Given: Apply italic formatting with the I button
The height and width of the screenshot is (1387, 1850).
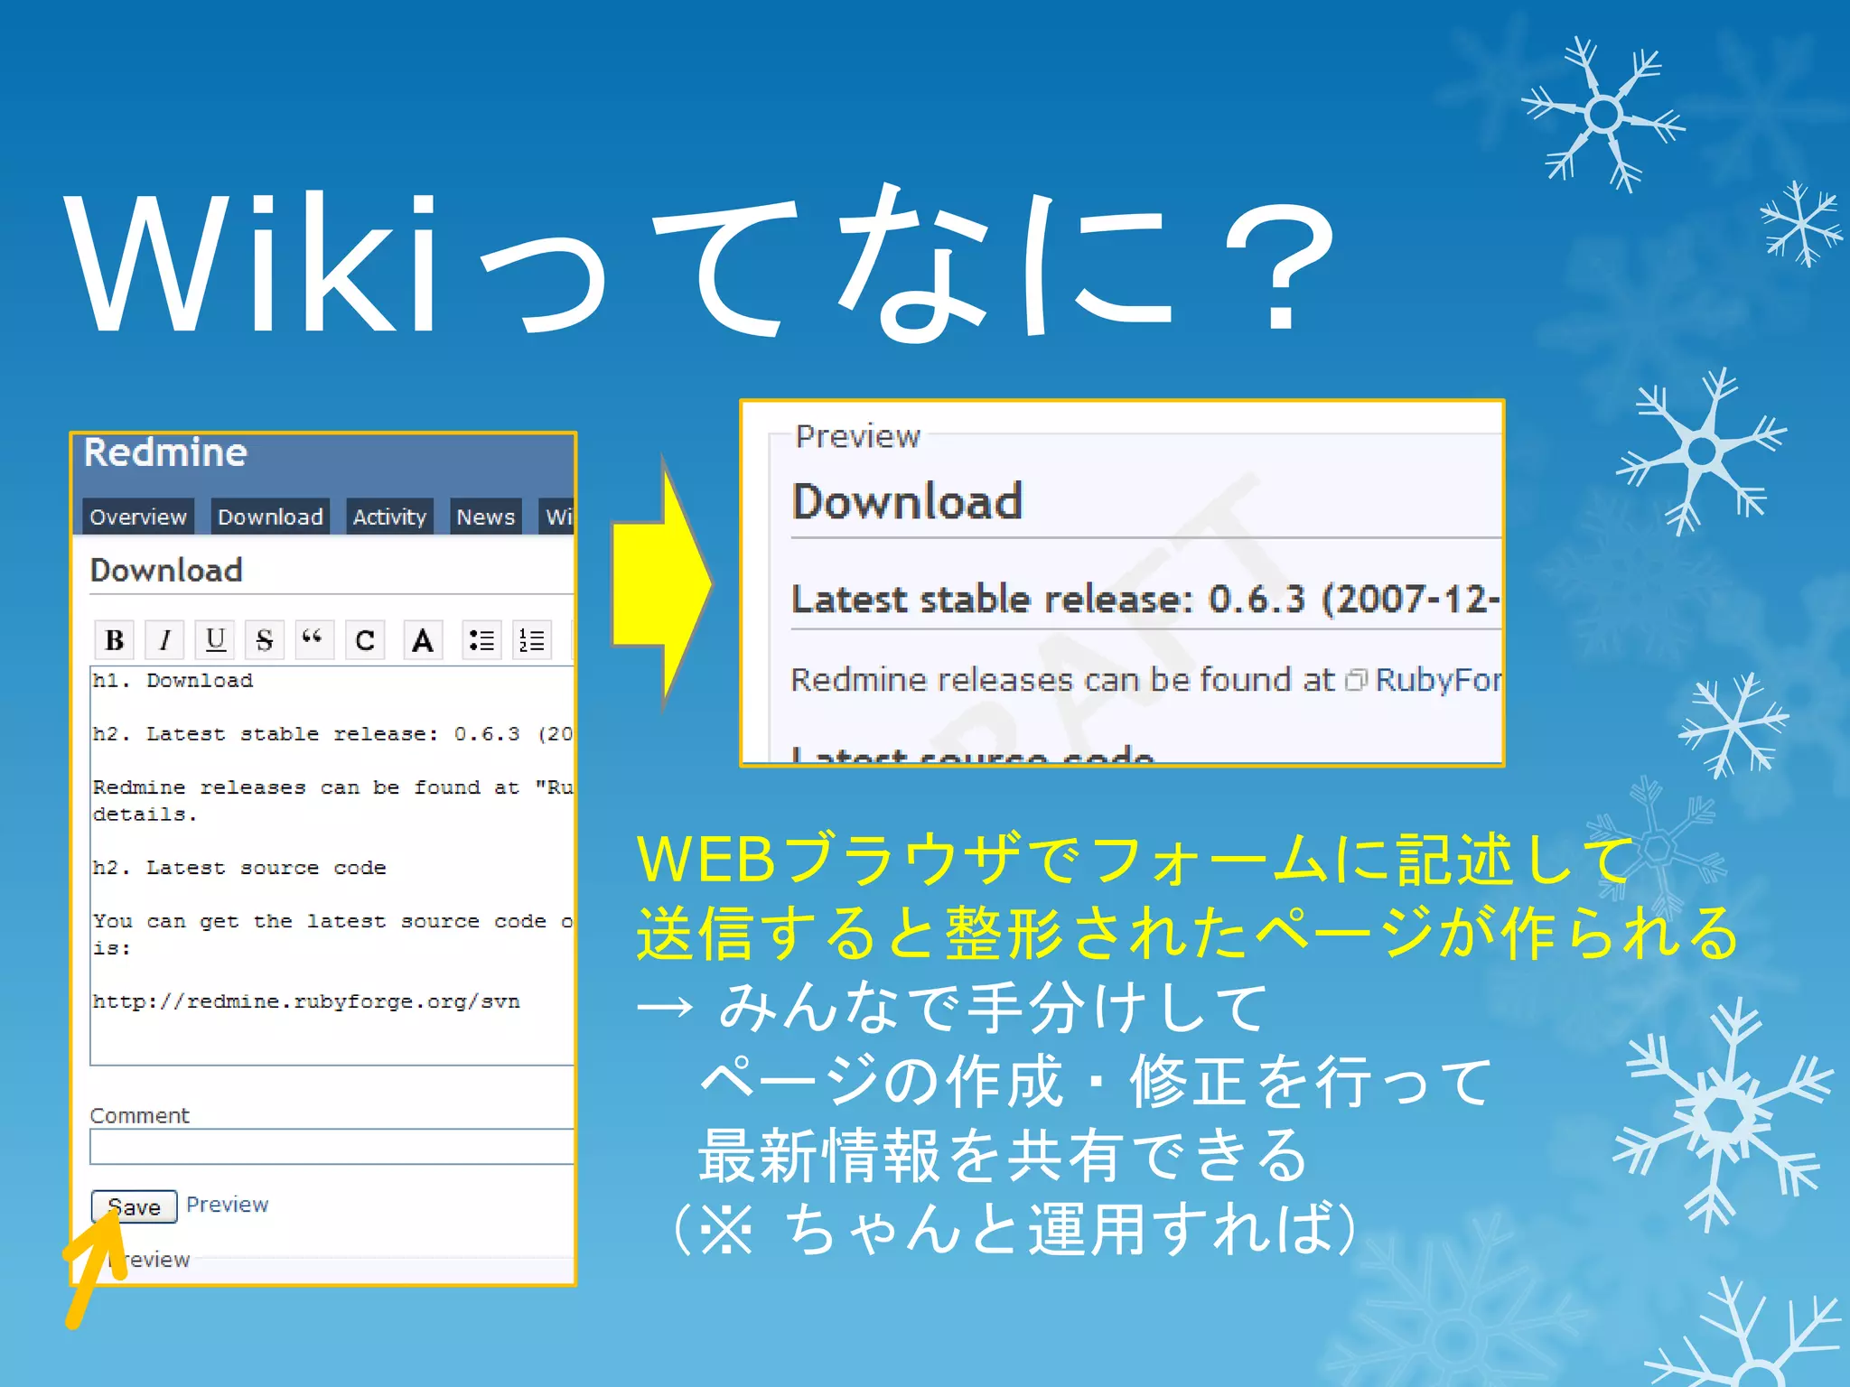Looking at the screenshot, I should point(164,639).
